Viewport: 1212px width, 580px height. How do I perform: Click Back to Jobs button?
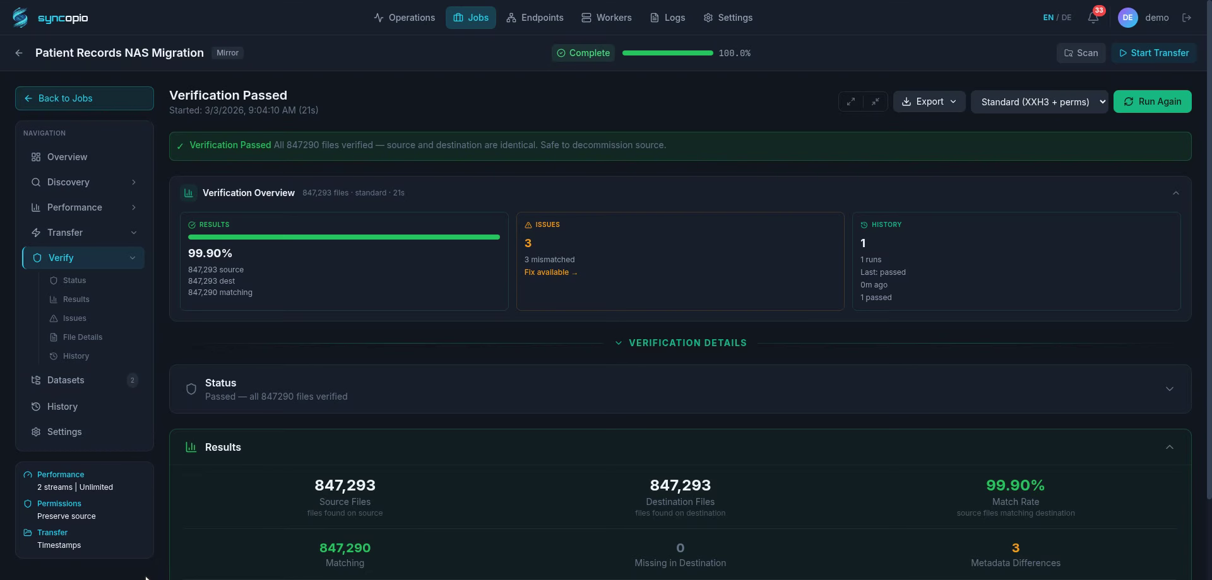[x=85, y=98]
